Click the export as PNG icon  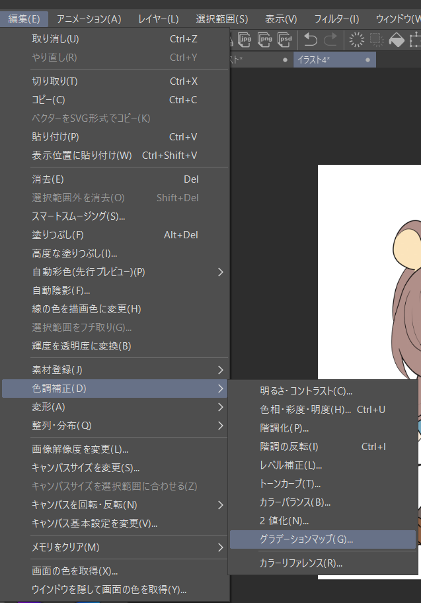pyautogui.click(x=264, y=40)
